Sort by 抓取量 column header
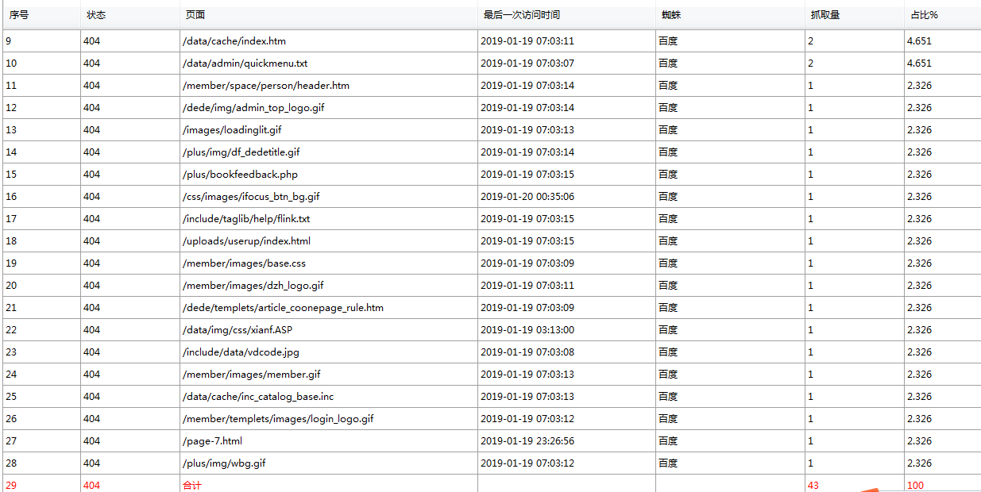 tap(825, 15)
